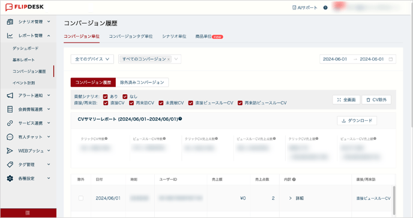This screenshot has width=413, height=218.
Task: Switch to コンバージョンタグ単位 tab
Action: 131,37
